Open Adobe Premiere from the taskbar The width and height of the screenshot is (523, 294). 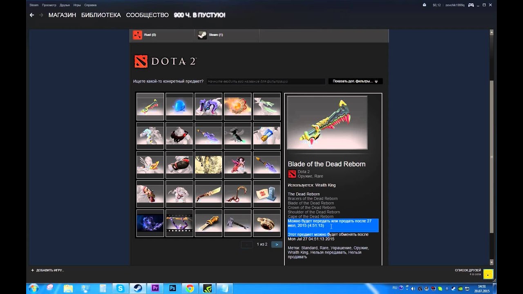tap(155, 288)
